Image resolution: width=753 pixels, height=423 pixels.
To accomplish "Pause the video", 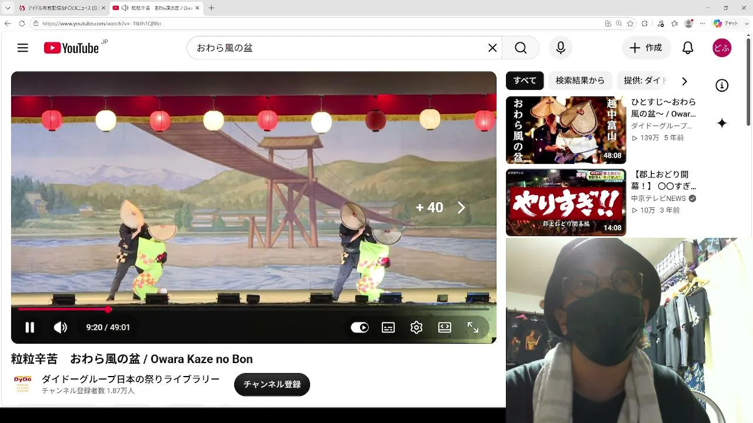I will click(x=29, y=327).
